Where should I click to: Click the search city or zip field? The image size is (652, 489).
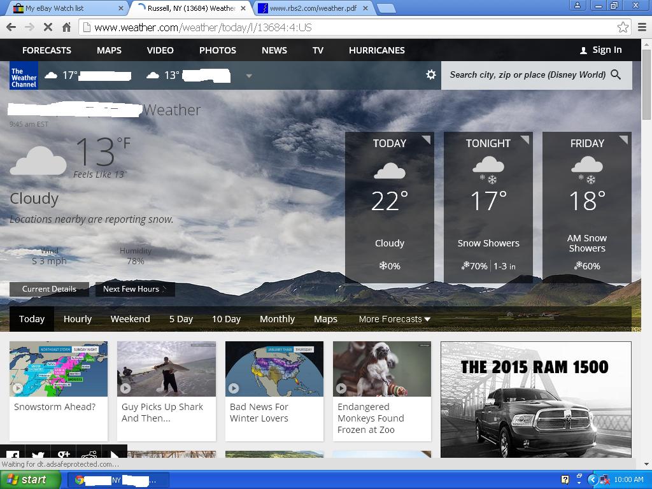(x=526, y=74)
